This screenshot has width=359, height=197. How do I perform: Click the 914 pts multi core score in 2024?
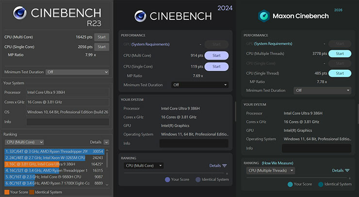tap(196, 56)
